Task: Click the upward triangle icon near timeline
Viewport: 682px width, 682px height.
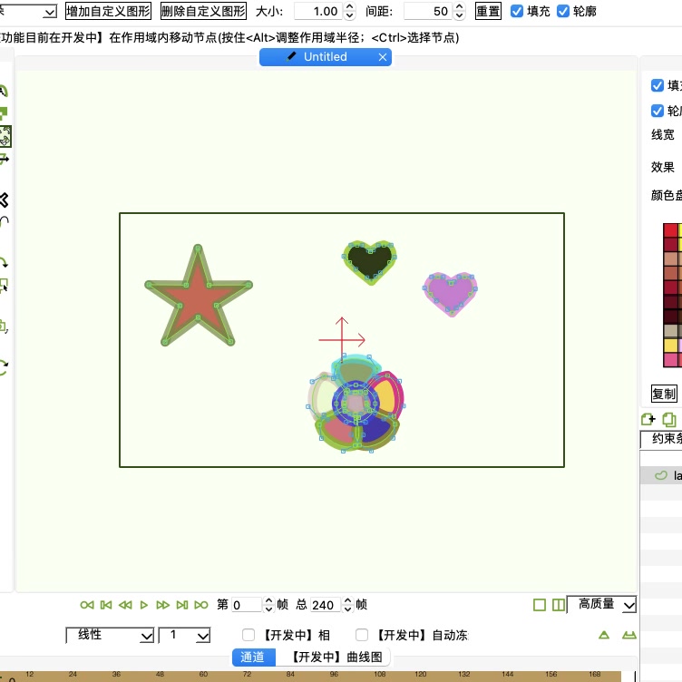Action: coord(605,636)
